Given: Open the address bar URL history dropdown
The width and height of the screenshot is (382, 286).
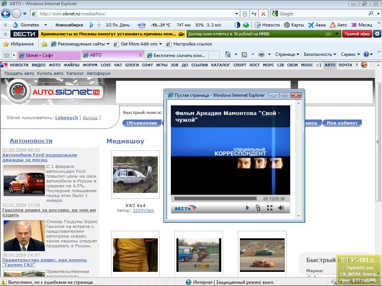Looking at the screenshot, I should (237, 14).
